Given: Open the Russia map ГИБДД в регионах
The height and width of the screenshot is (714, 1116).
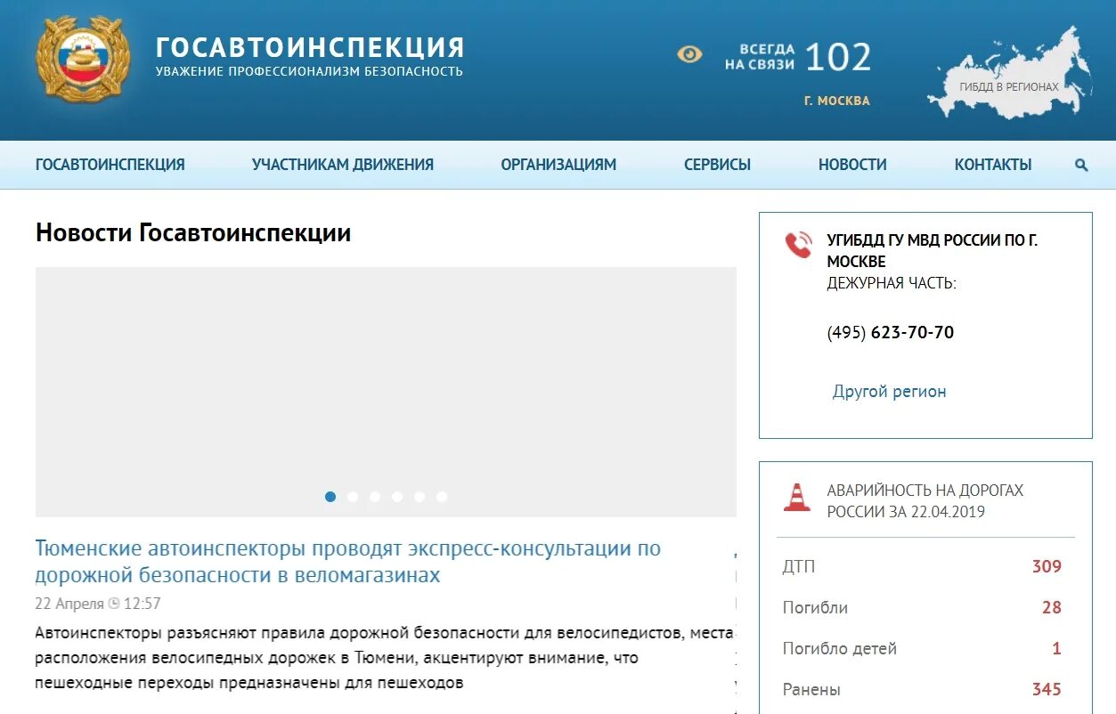Looking at the screenshot, I should (1009, 73).
